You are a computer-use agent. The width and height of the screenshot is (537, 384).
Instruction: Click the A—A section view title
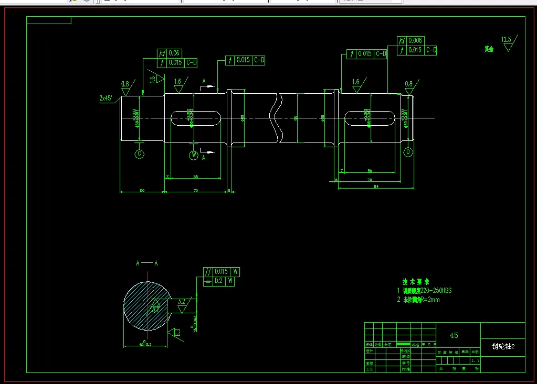coord(147,263)
